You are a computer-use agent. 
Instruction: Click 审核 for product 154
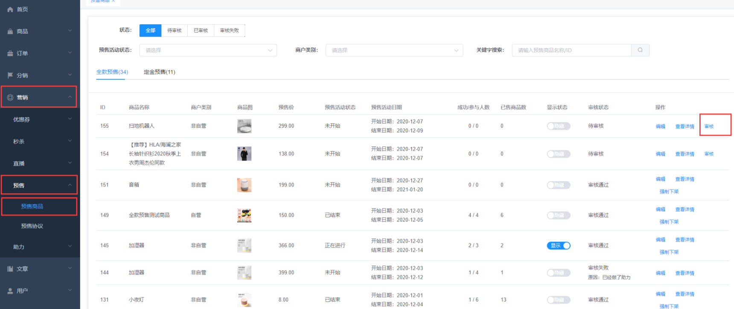click(x=709, y=154)
